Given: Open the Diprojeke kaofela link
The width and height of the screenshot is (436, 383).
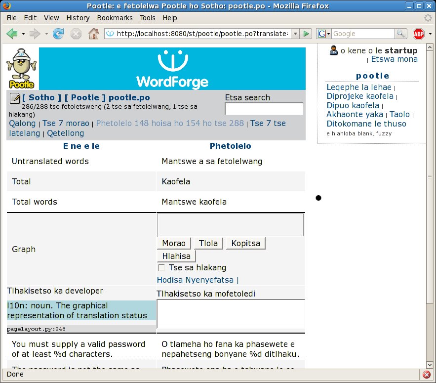Looking at the screenshot, I should pos(360,96).
